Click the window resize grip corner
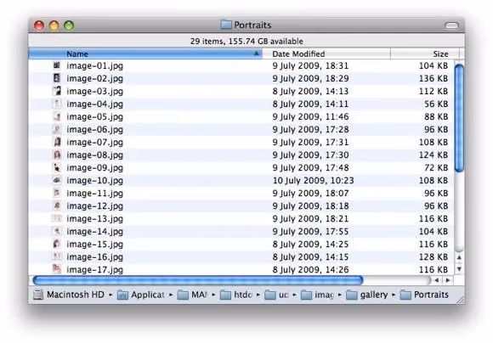493x343 pixels. tap(461, 300)
